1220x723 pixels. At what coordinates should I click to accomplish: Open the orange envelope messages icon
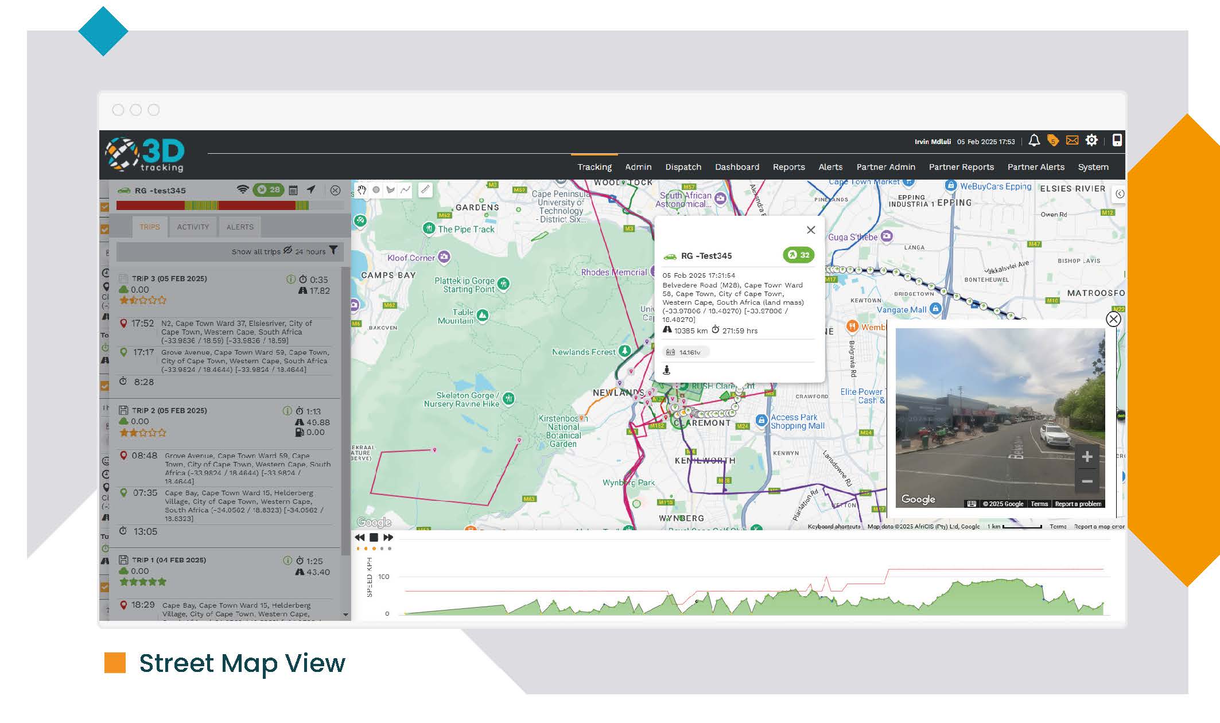(x=1072, y=141)
